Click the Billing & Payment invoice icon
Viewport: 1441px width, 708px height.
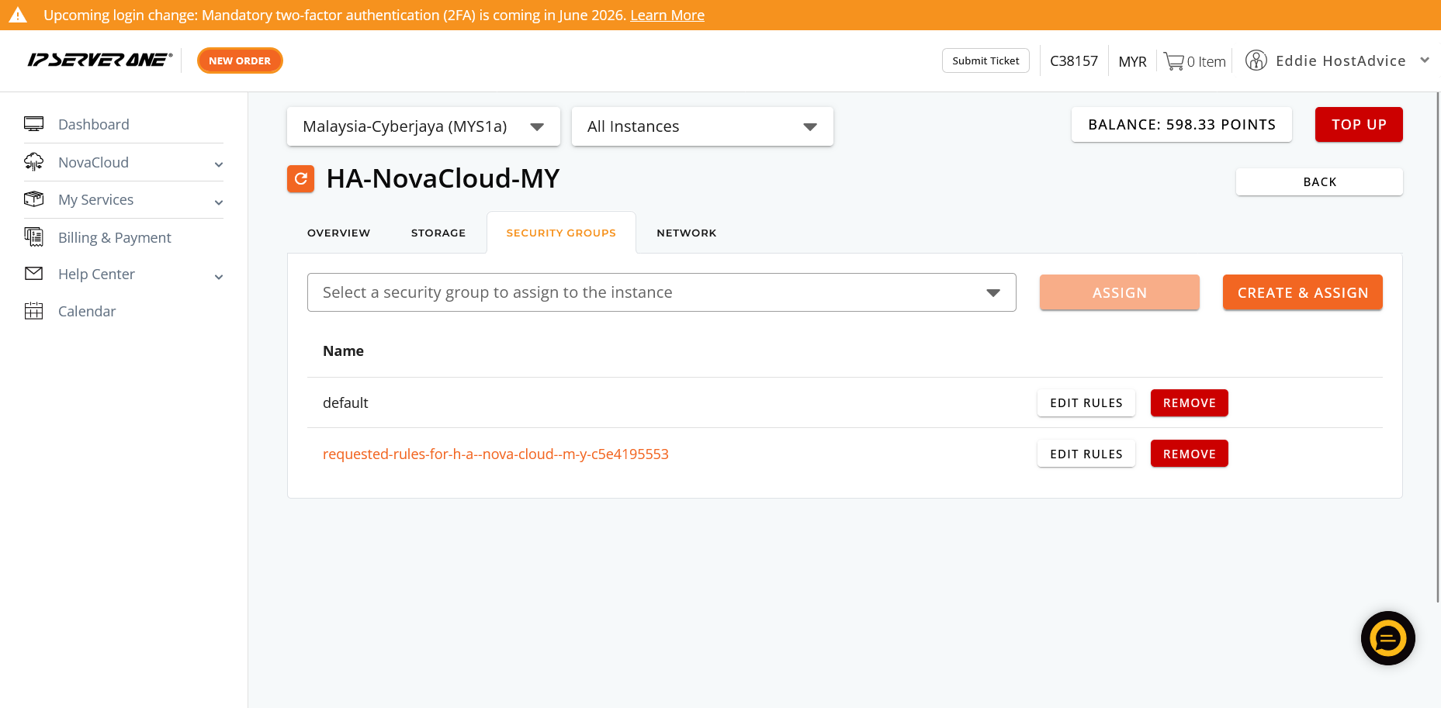tap(33, 237)
